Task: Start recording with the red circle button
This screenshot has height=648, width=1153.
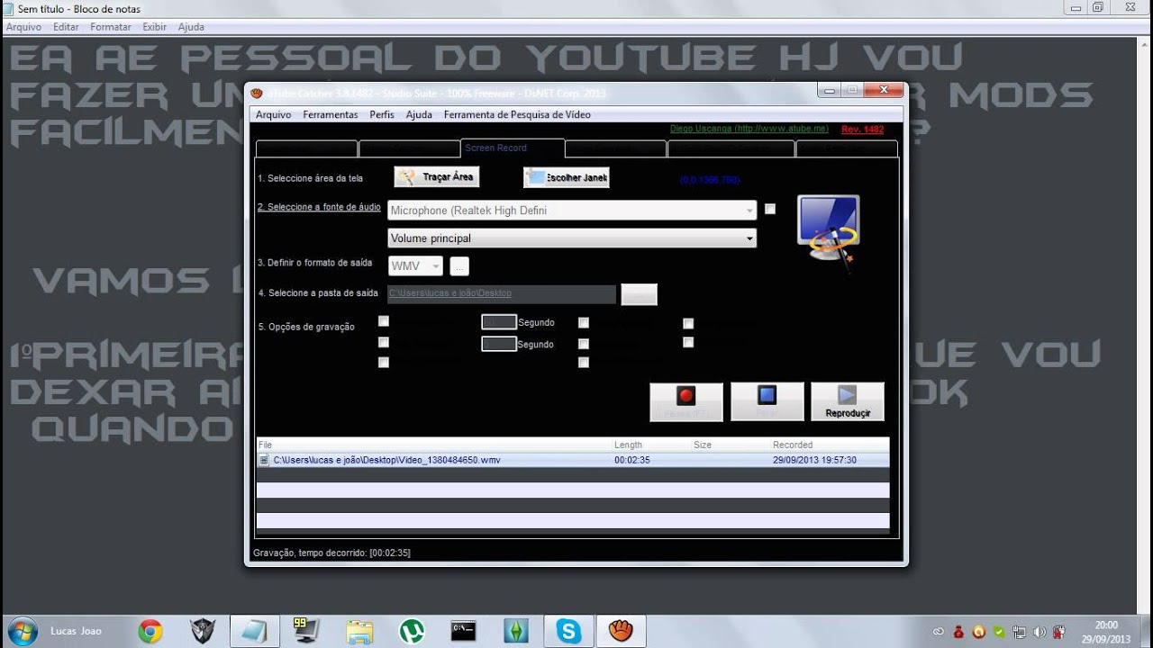Action: point(686,401)
